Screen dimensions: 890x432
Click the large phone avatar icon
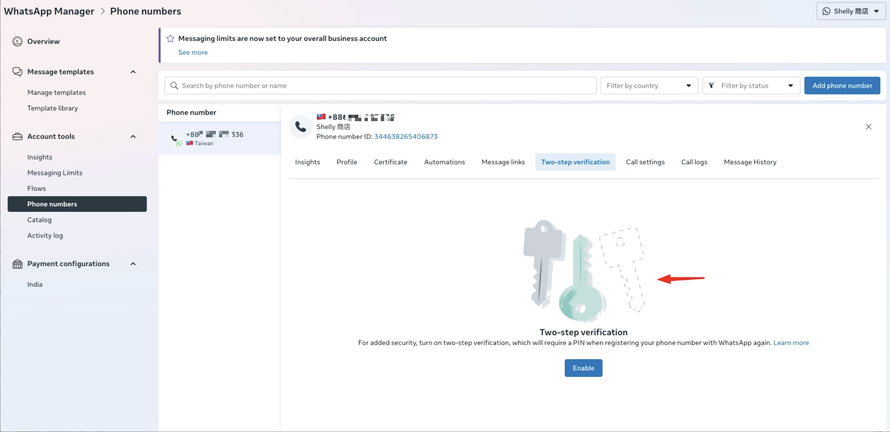[x=300, y=127]
